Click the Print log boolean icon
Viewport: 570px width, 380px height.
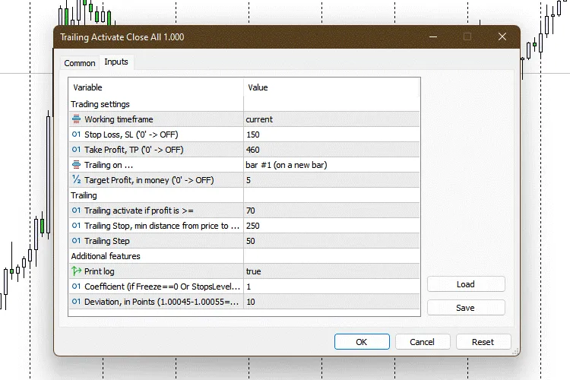click(x=76, y=271)
